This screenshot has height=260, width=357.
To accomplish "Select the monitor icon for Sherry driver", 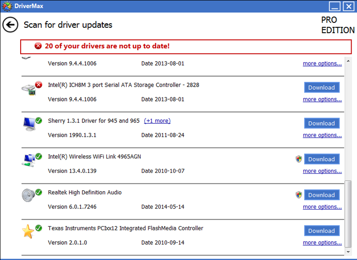I will pyautogui.click(x=29, y=124).
